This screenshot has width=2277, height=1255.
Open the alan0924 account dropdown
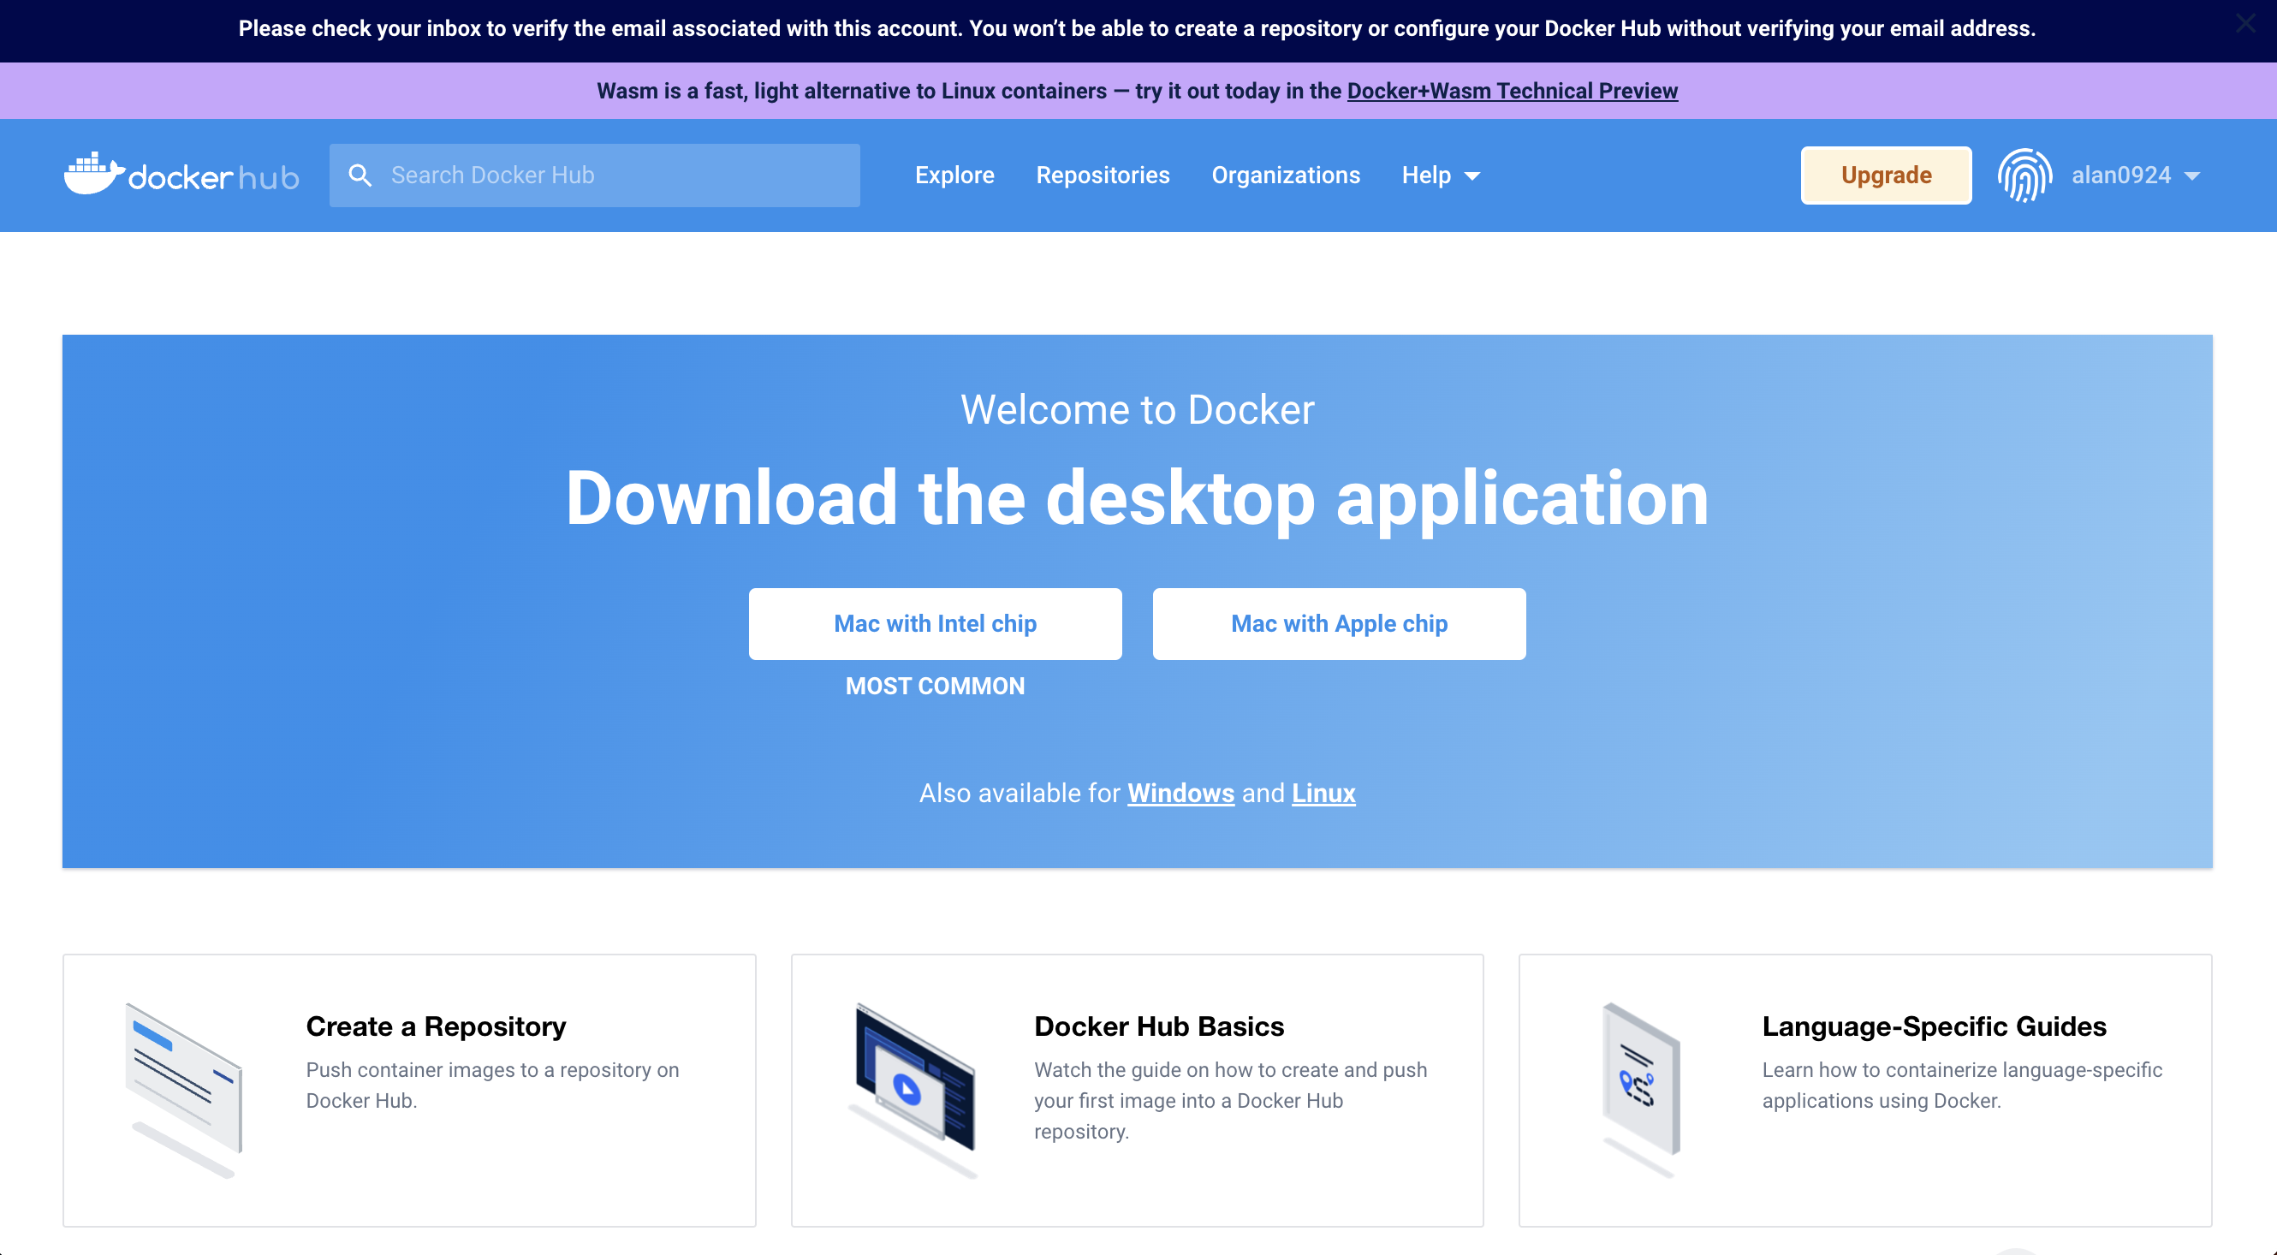2137,175
